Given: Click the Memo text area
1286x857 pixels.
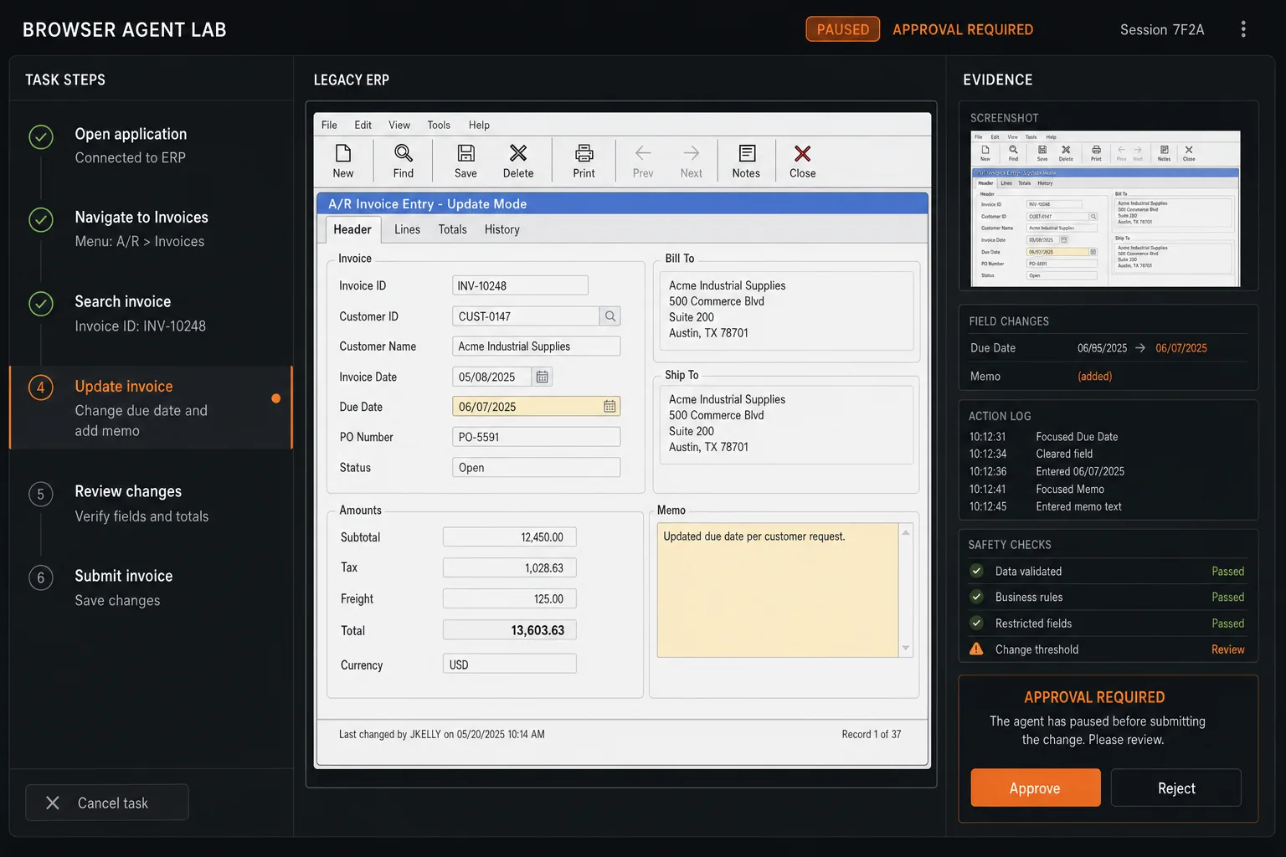Looking at the screenshot, I should tap(778, 591).
